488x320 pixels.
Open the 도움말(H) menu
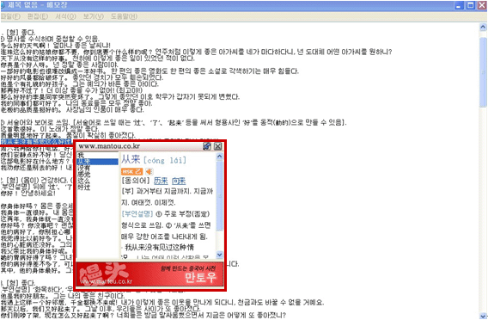point(124,16)
